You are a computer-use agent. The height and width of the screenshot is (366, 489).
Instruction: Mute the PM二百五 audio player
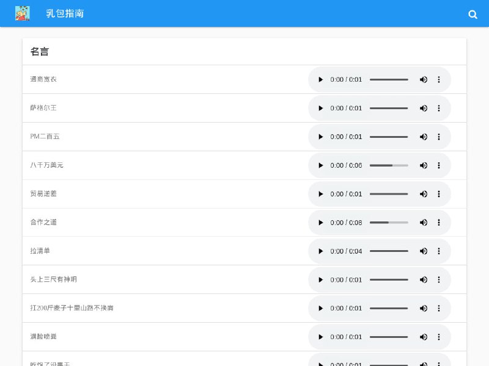pos(423,137)
